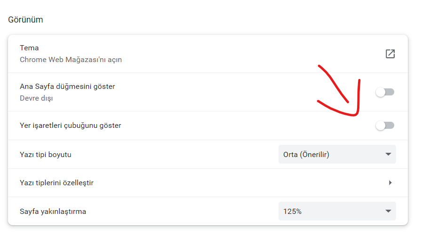This screenshot has width=422, height=244.
Task: Click the "Ana Sayfa düğmesini göster" label
Action: click(x=67, y=87)
